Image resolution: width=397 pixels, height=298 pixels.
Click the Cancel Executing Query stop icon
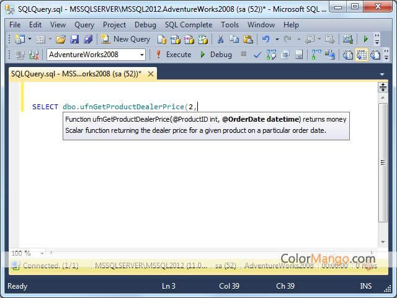244,54
